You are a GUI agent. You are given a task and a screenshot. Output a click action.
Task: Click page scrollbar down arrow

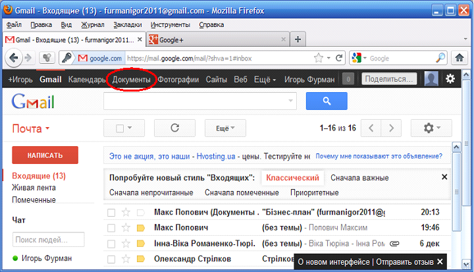[x=466, y=265]
